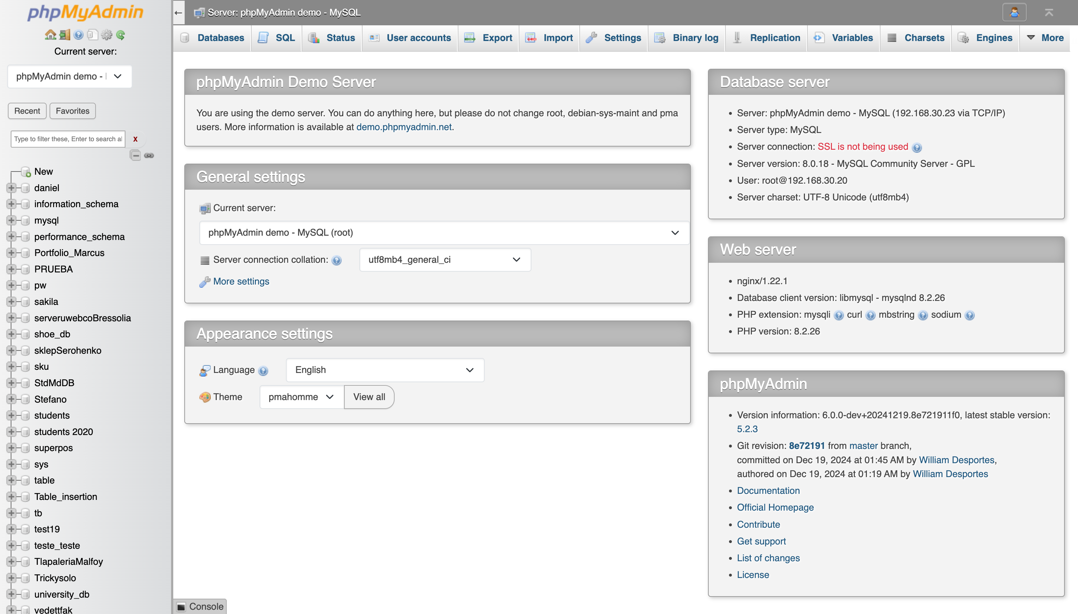Open the pmahomme theme dropdown
The width and height of the screenshot is (1078, 614).
[x=302, y=397]
